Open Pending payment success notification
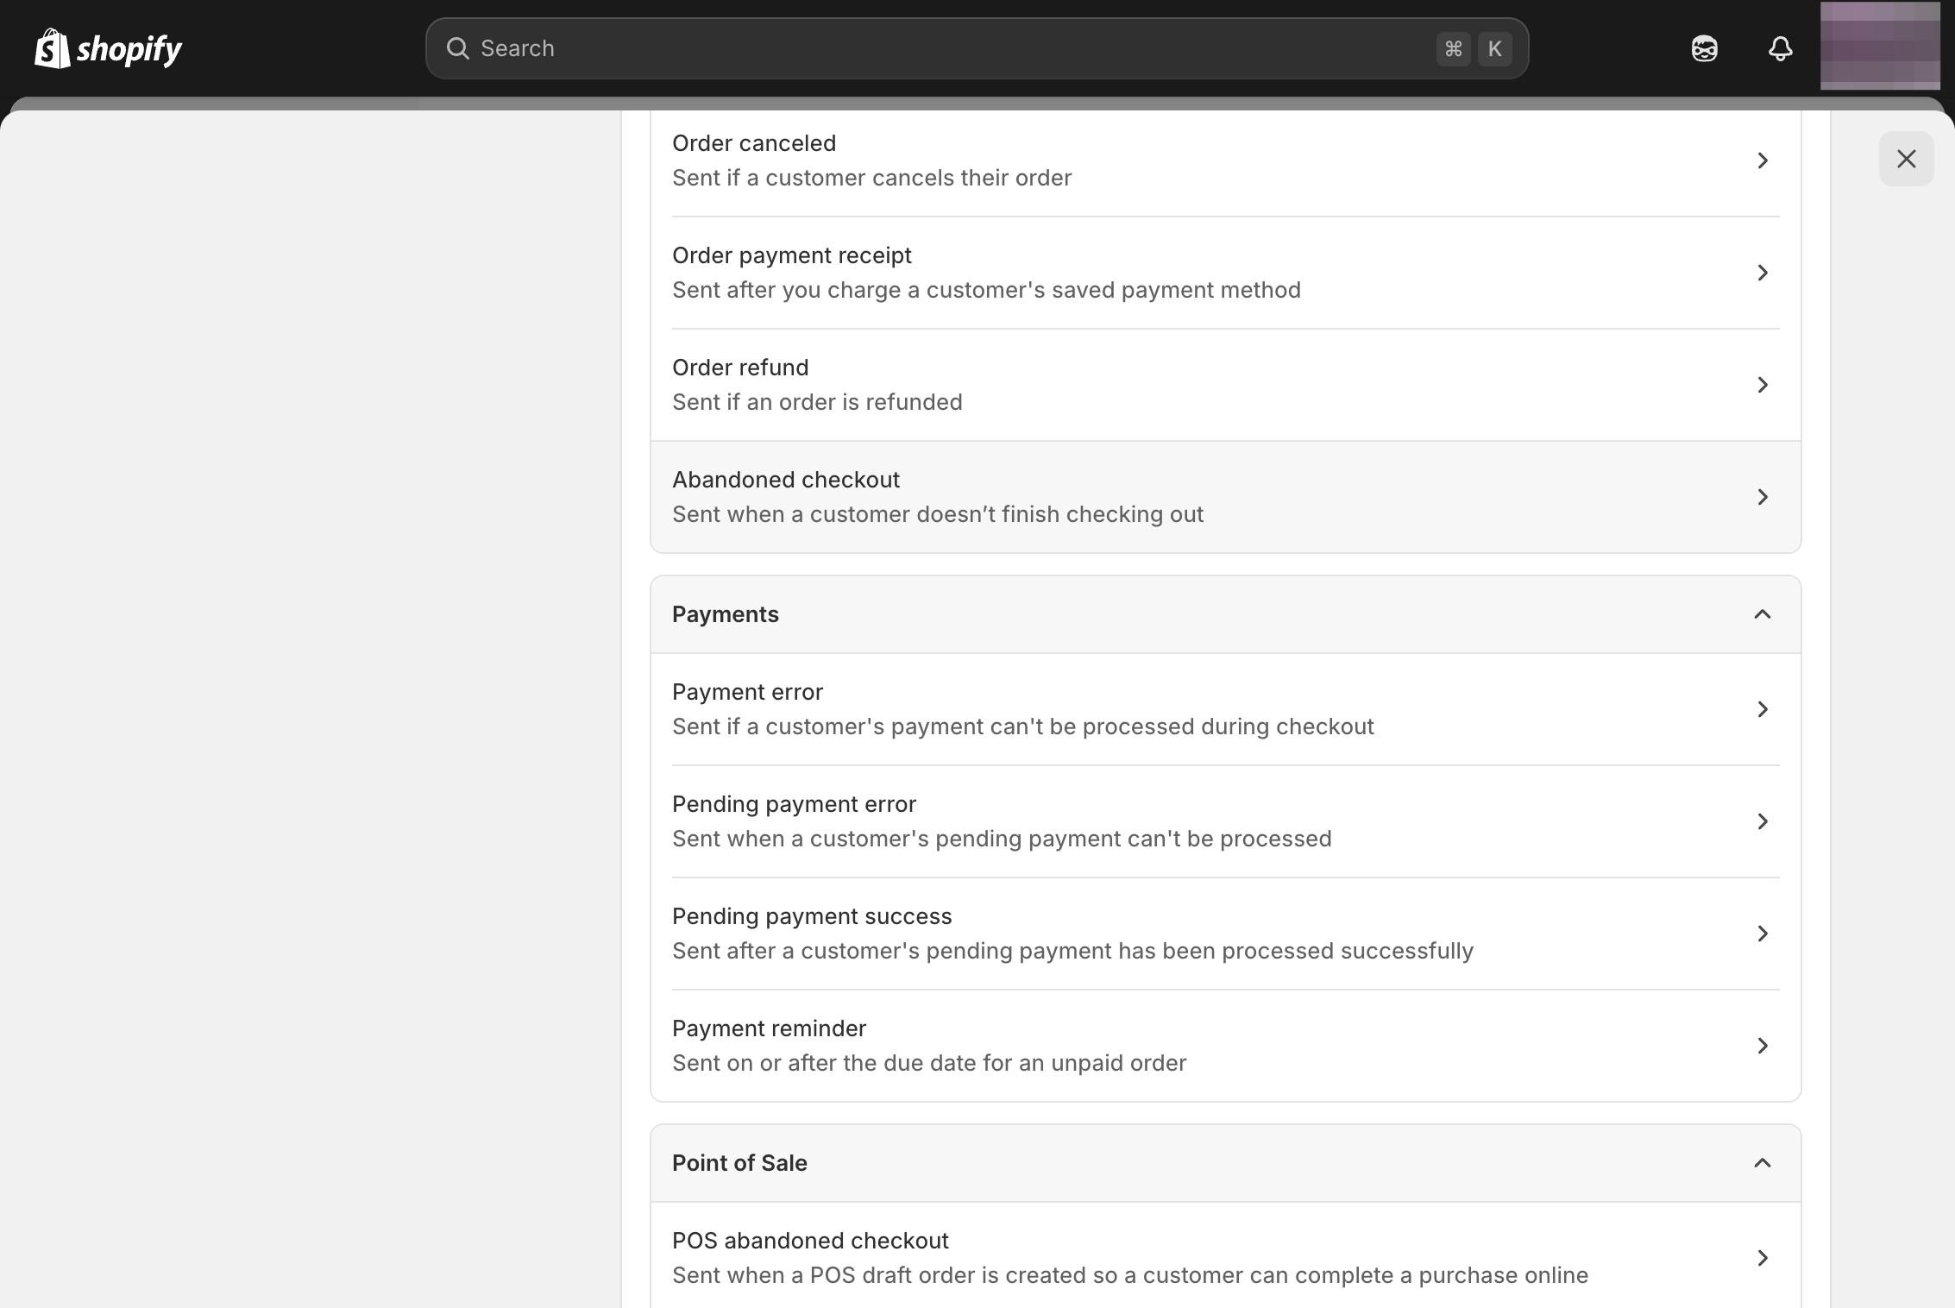Viewport: 1955px width, 1308px height. pos(1225,934)
